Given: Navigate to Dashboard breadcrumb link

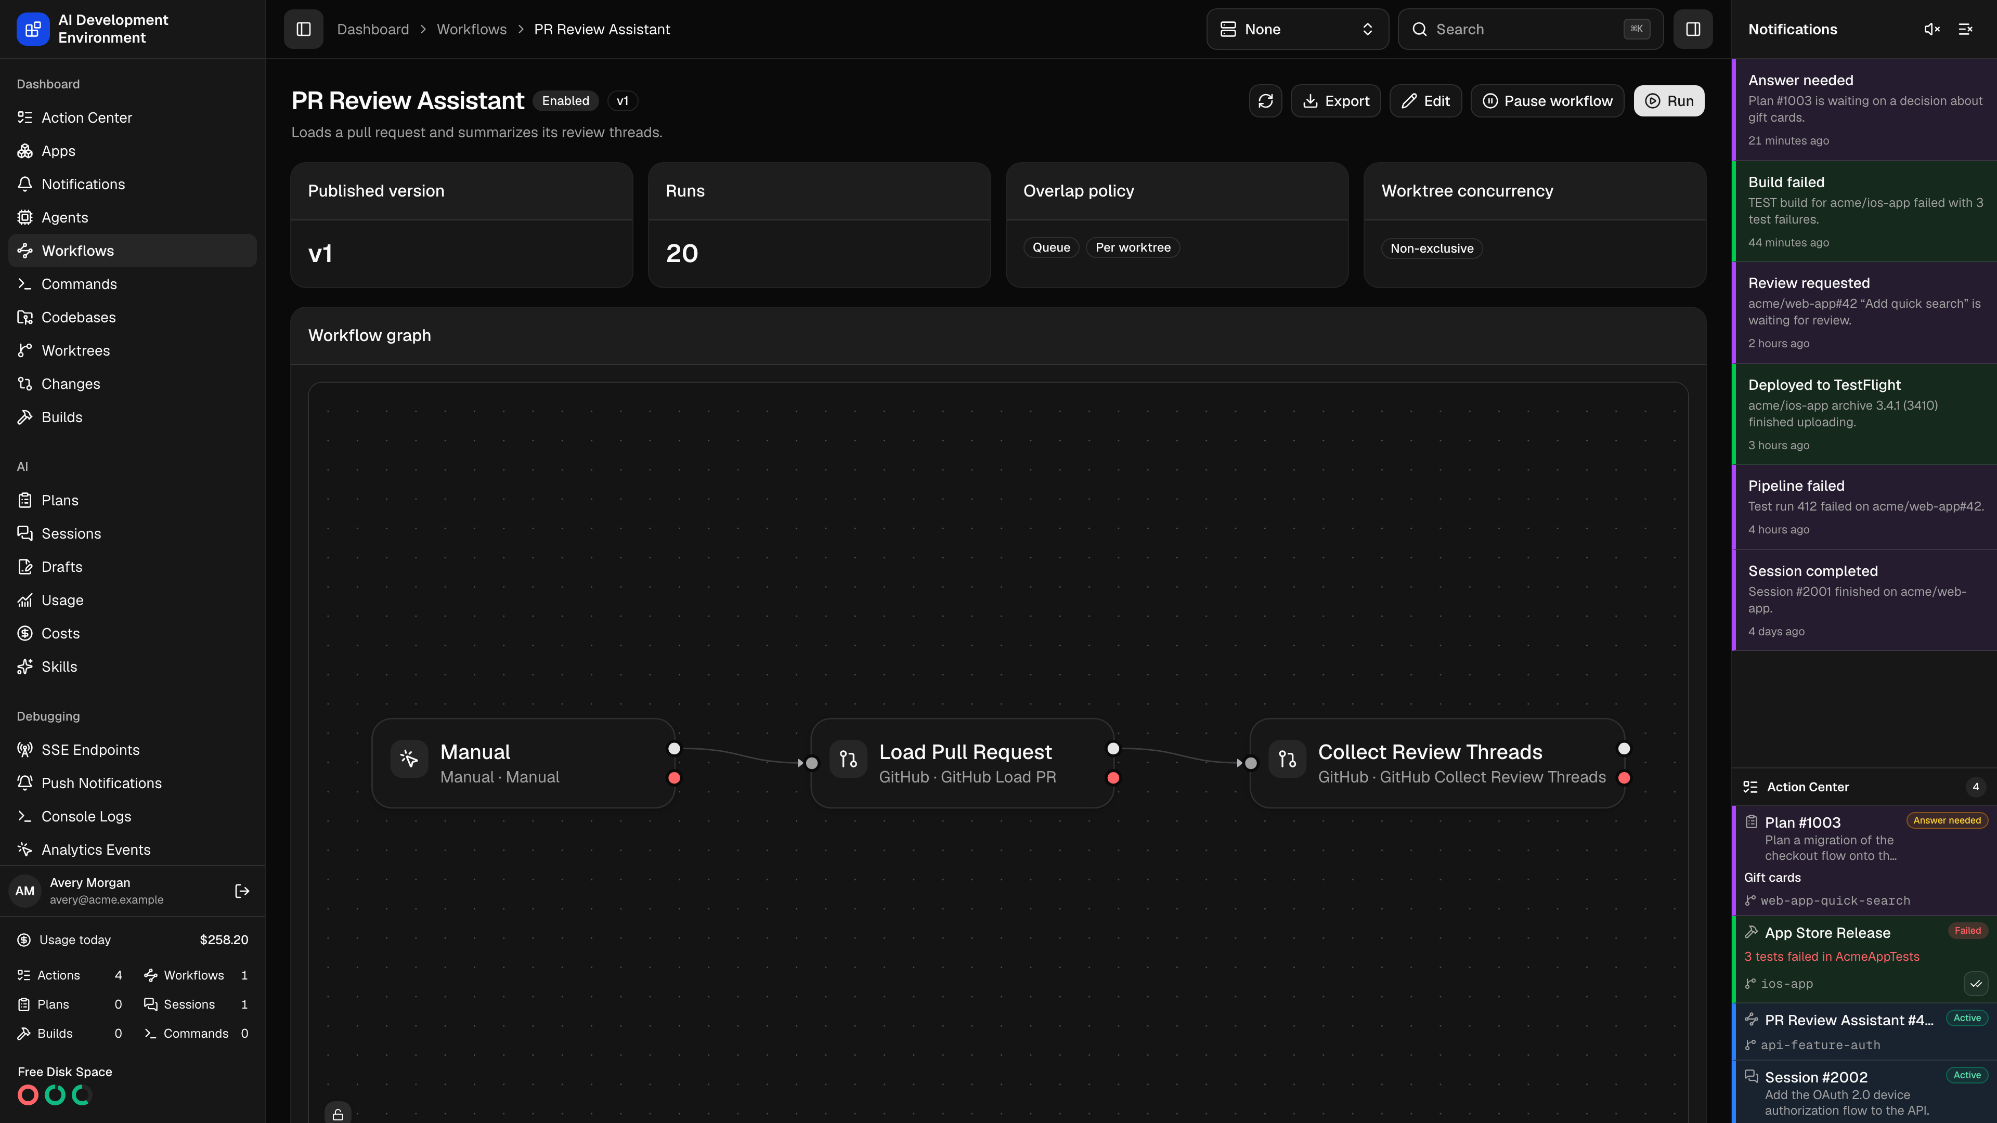Looking at the screenshot, I should [x=373, y=30].
